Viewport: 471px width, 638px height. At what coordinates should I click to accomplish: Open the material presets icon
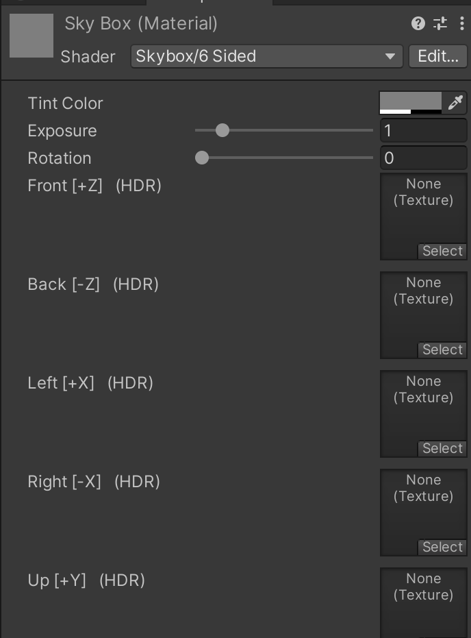click(x=440, y=24)
